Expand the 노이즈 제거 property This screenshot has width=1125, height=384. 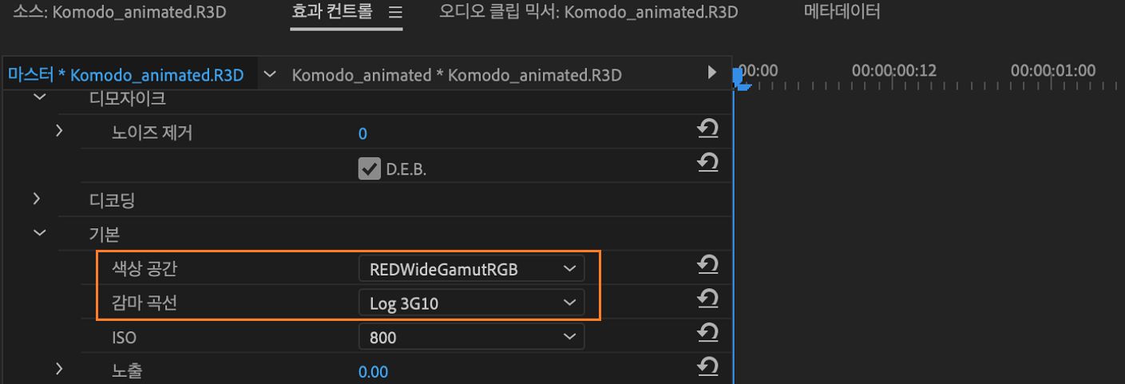point(59,129)
